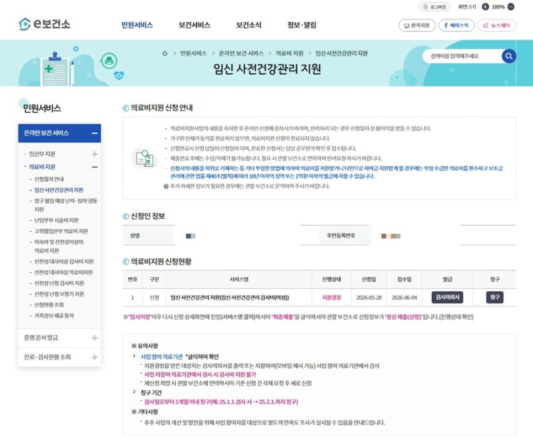Open 미숙아 및 선천성이상아 의료비 지원
The width and height of the screenshot is (533, 443).
point(59,246)
